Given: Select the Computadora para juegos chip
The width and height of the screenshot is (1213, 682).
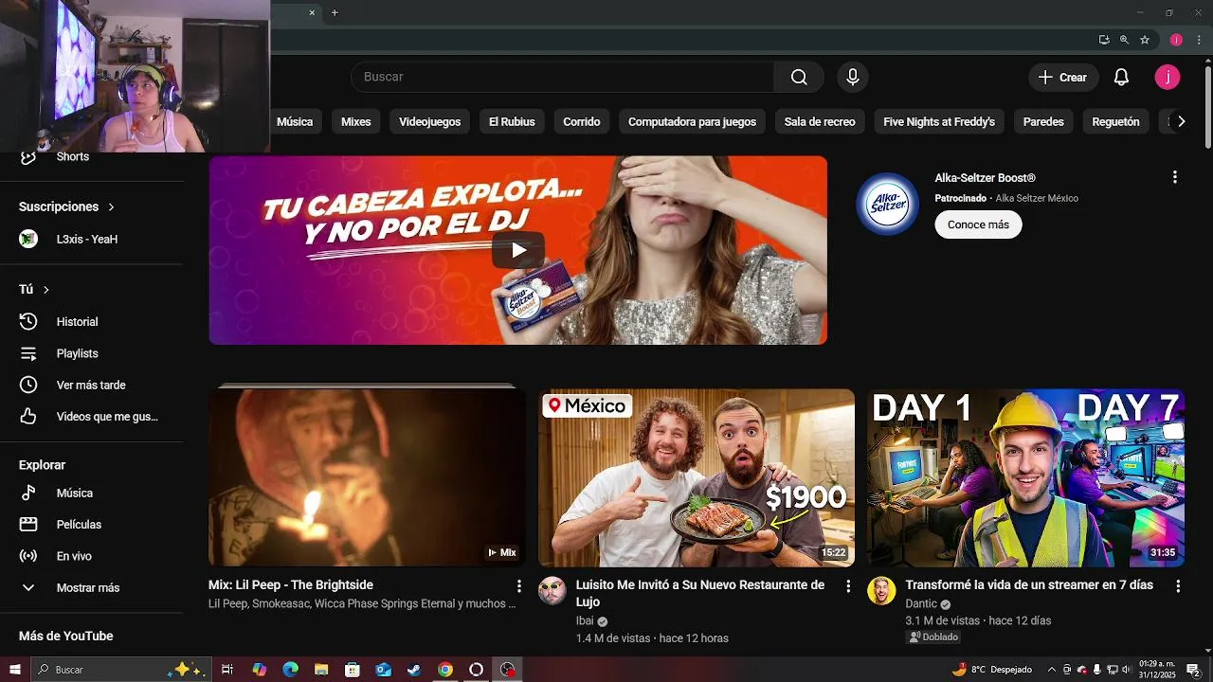Looking at the screenshot, I should [692, 121].
